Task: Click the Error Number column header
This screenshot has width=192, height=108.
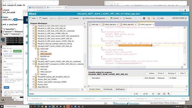Action: 150,78
